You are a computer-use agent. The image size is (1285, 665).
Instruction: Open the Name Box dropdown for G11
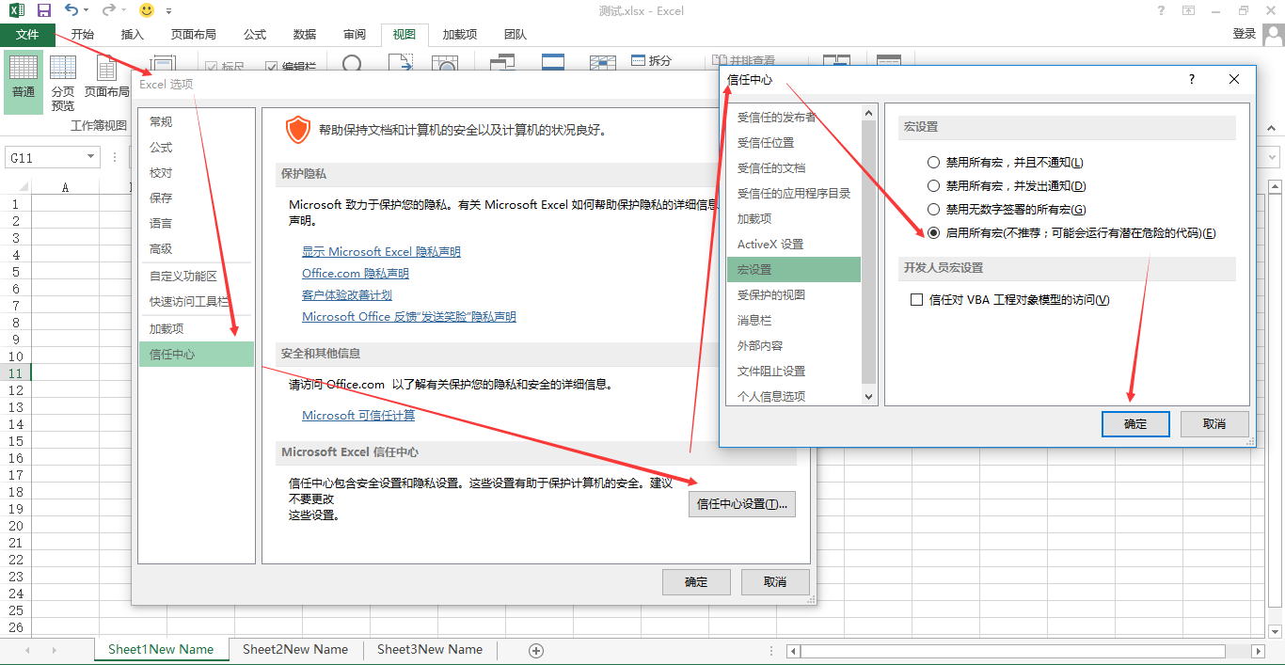coord(91,158)
